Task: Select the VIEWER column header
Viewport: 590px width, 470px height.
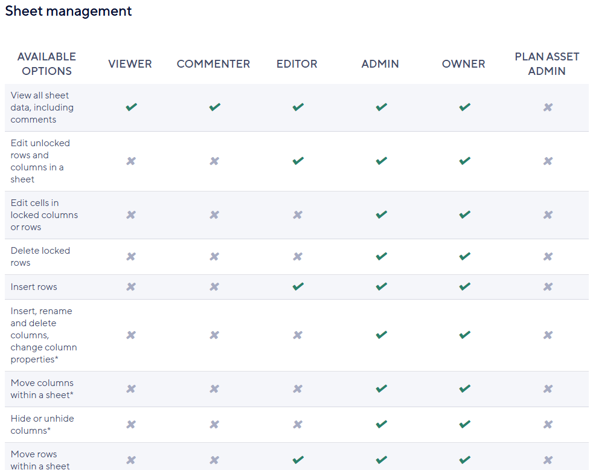Action: [130, 64]
